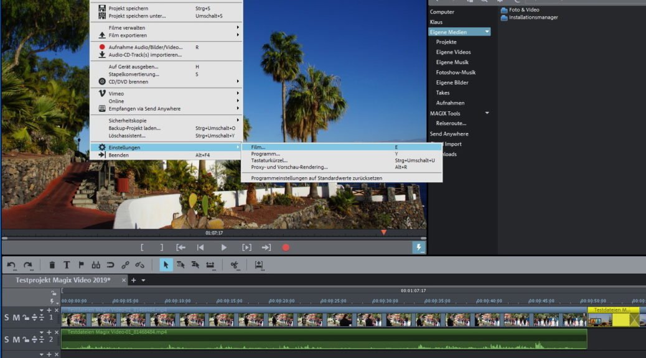This screenshot has height=358, width=646.
Task: Select the scissors cut tool
Action: pos(235,265)
